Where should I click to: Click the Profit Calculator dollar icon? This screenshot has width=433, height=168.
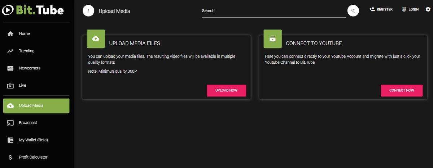[x=10, y=157]
